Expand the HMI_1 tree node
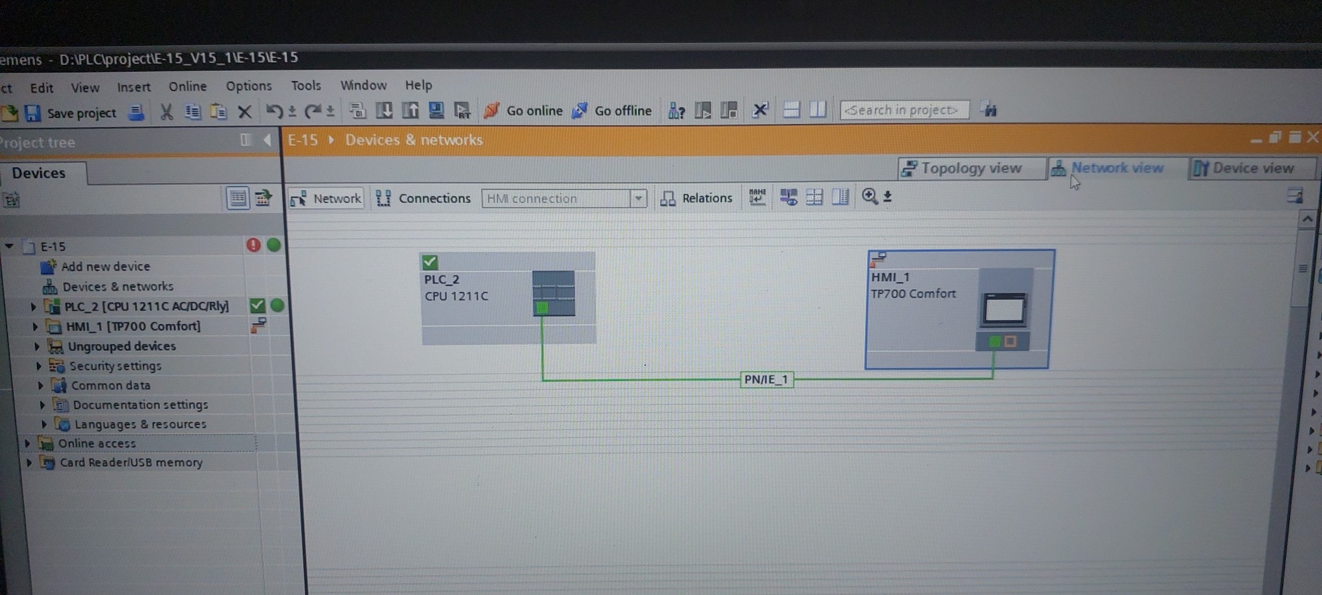The height and width of the screenshot is (595, 1322). [x=35, y=326]
